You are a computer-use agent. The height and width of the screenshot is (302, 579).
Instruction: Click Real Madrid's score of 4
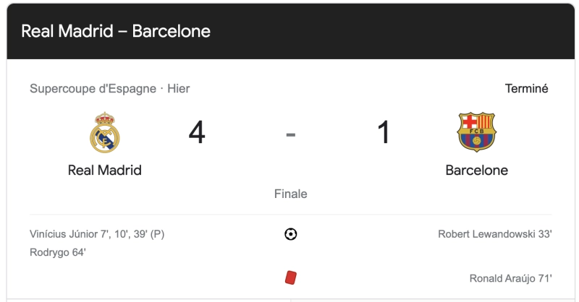[197, 132]
